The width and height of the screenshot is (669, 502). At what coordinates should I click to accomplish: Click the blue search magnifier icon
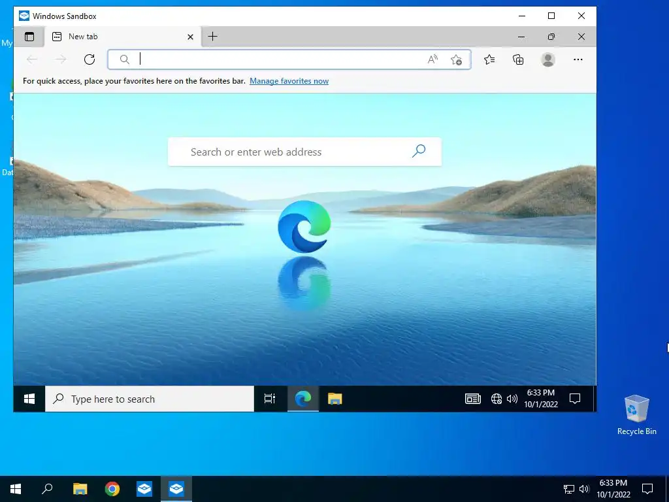click(x=419, y=151)
